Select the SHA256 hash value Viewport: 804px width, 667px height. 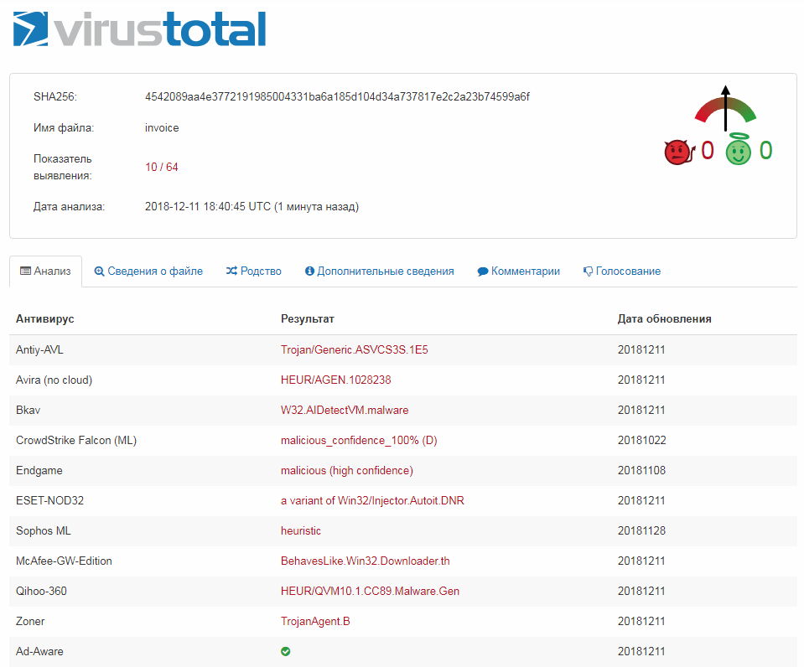(337, 96)
